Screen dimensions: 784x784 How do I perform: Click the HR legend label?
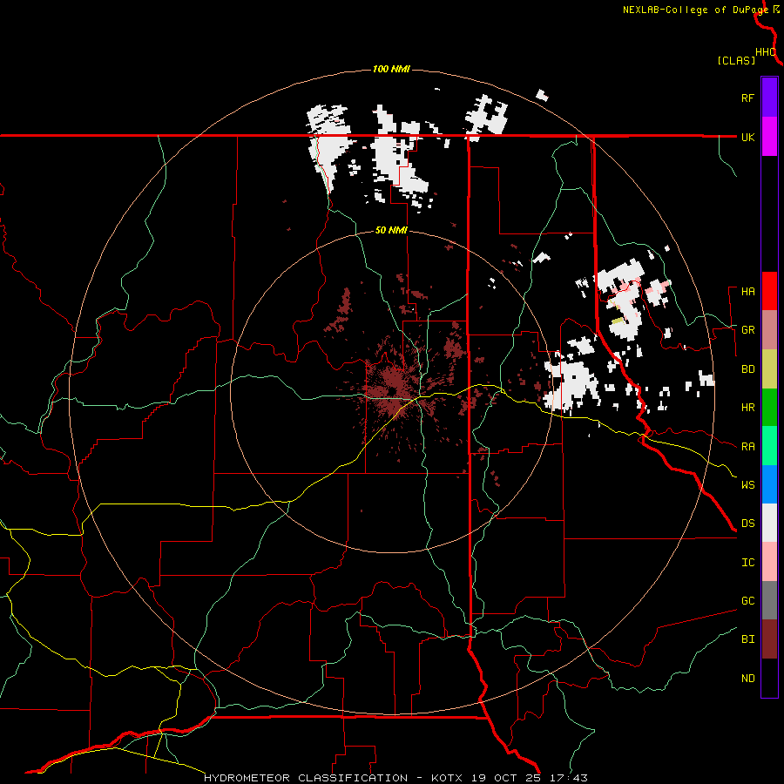click(747, 408)
